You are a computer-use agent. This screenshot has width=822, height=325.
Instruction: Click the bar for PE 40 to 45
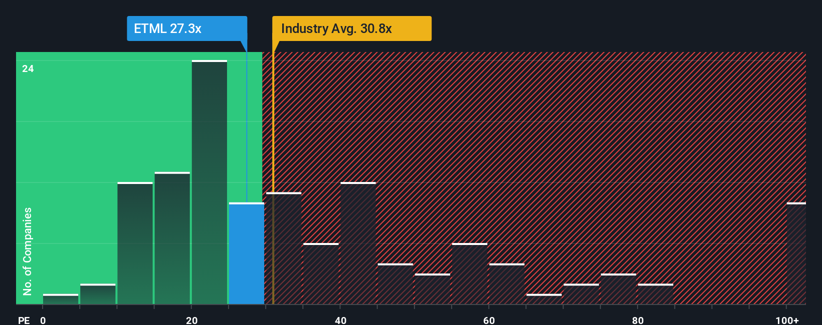click(358, 243)
